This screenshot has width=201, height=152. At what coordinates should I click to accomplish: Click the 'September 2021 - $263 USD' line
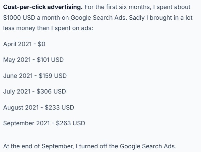click(x=44, y=123)
